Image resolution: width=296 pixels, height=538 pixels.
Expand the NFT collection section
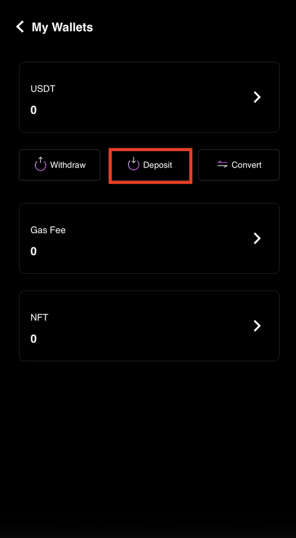tap(149, 325)
